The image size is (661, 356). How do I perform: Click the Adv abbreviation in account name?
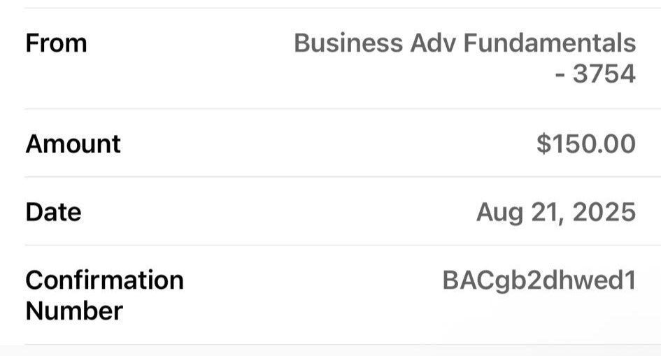click(434, 43)
